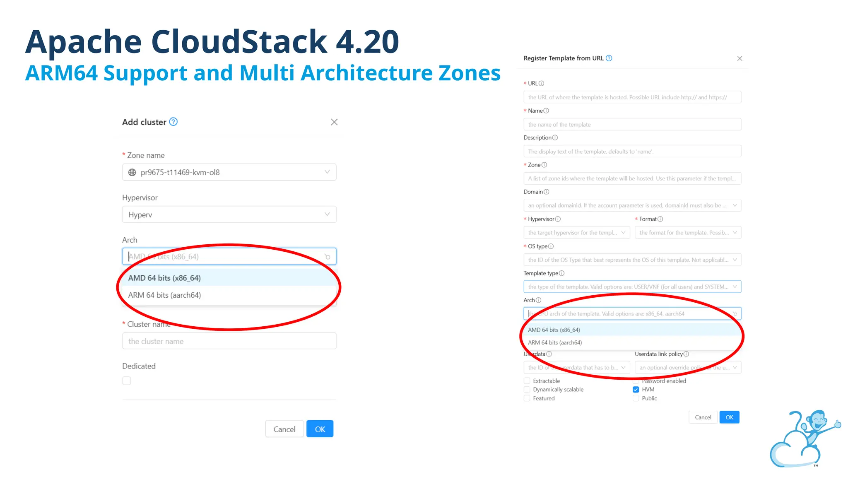Cancel the Add cluster dialog
The width and height of the screenshot is (848, 477).
coord(284,429)
